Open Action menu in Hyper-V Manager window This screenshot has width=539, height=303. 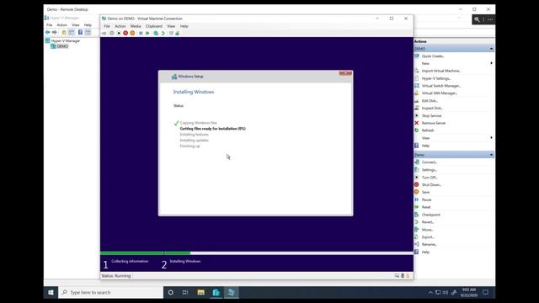61,25
